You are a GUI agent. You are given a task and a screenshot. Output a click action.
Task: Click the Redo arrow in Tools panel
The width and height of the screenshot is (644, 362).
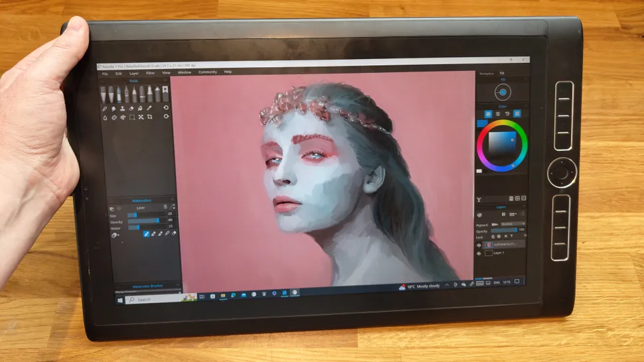point(165,117)
